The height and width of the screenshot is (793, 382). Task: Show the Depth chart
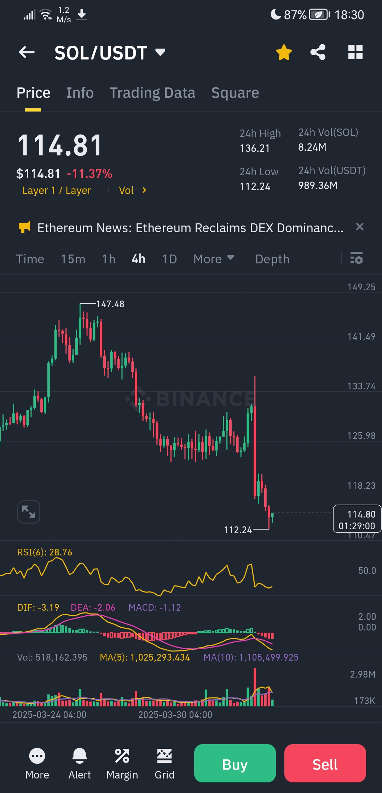tap(272, 259)
